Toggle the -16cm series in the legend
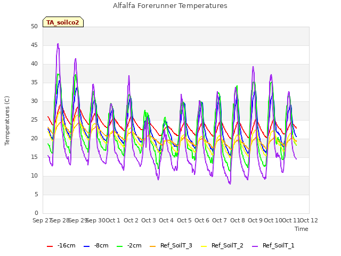This screenshot has height=256, width=341. [61, 245]
